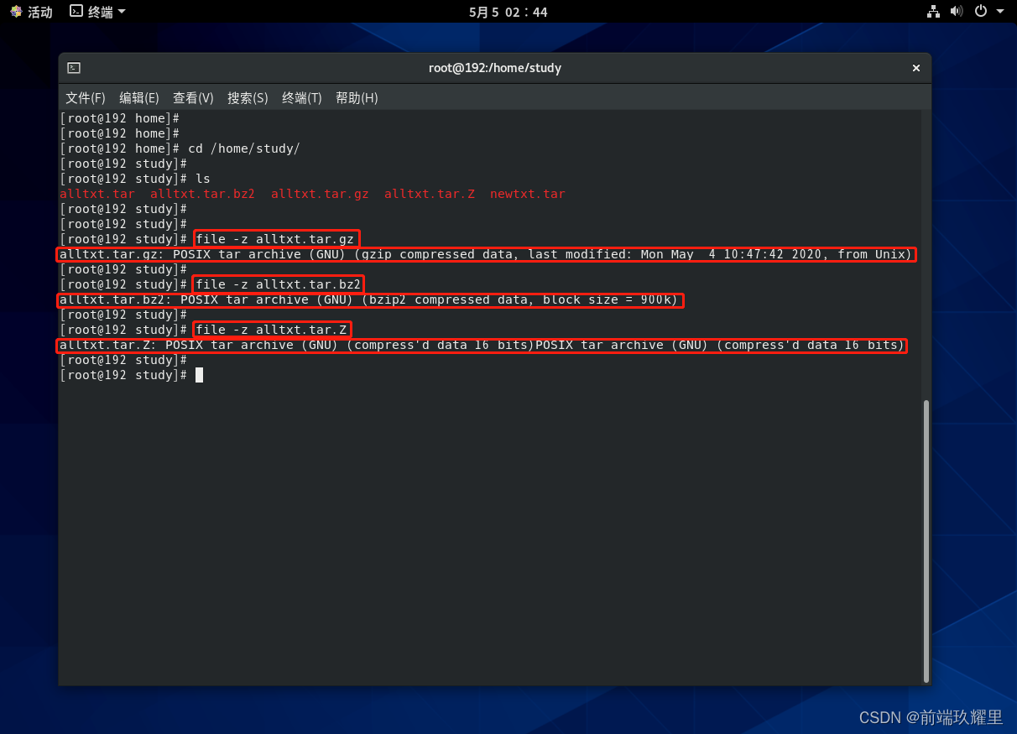The width and height of the screenshot is (1017, 734).
Task: Click the network status icon
Action: [933, 12]
